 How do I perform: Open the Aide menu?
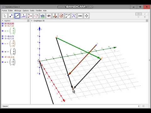tap(45, 11)
